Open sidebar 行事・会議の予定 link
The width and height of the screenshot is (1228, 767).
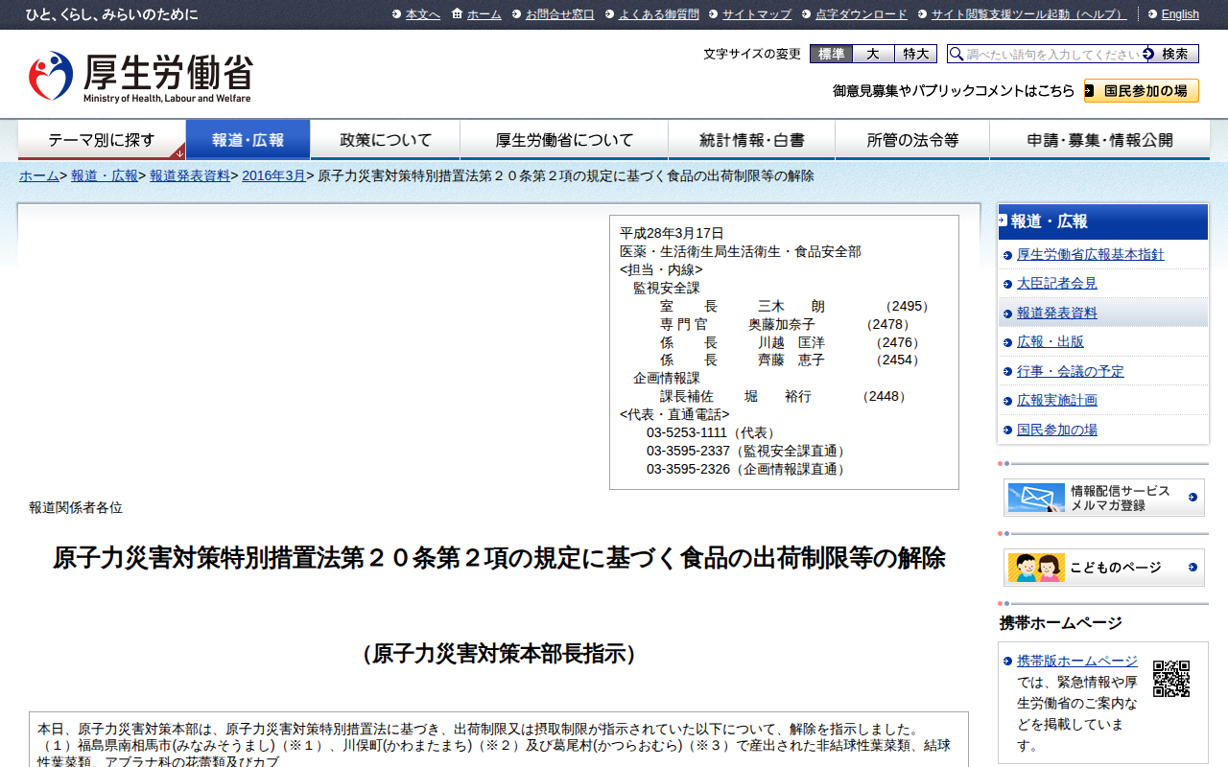pos(1071,371)
